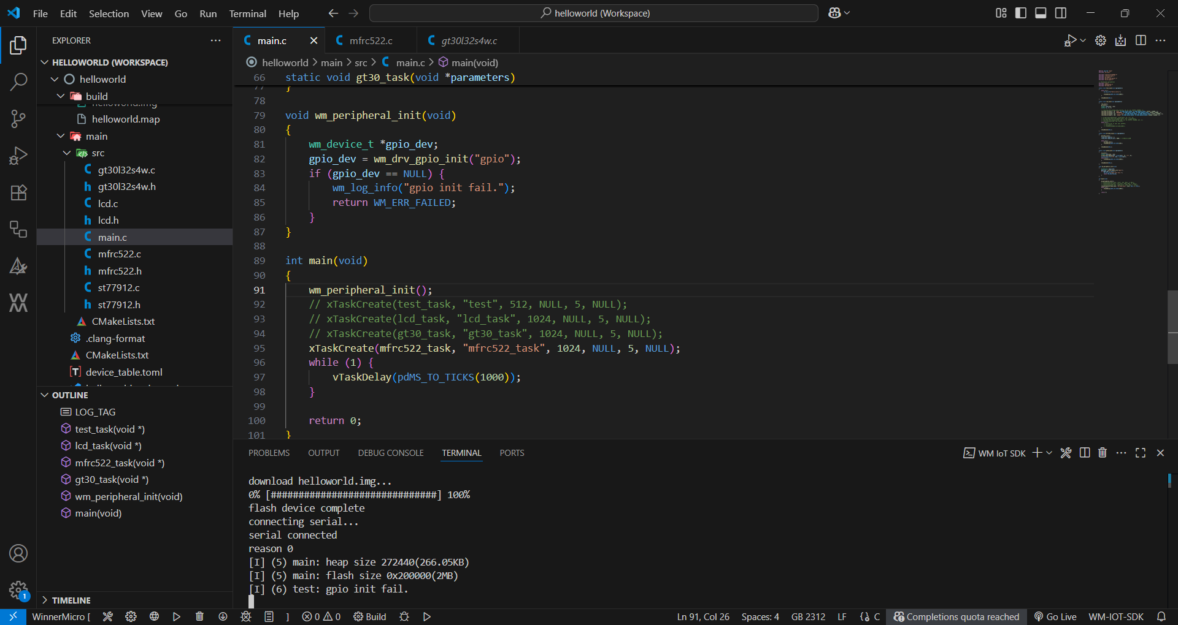Screen dimensions: 1178x625
Task: Select mfrc522_task(void *) in the outline
Action: click(120, 463)
